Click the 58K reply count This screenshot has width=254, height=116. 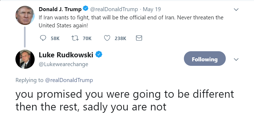pos(55,38)
